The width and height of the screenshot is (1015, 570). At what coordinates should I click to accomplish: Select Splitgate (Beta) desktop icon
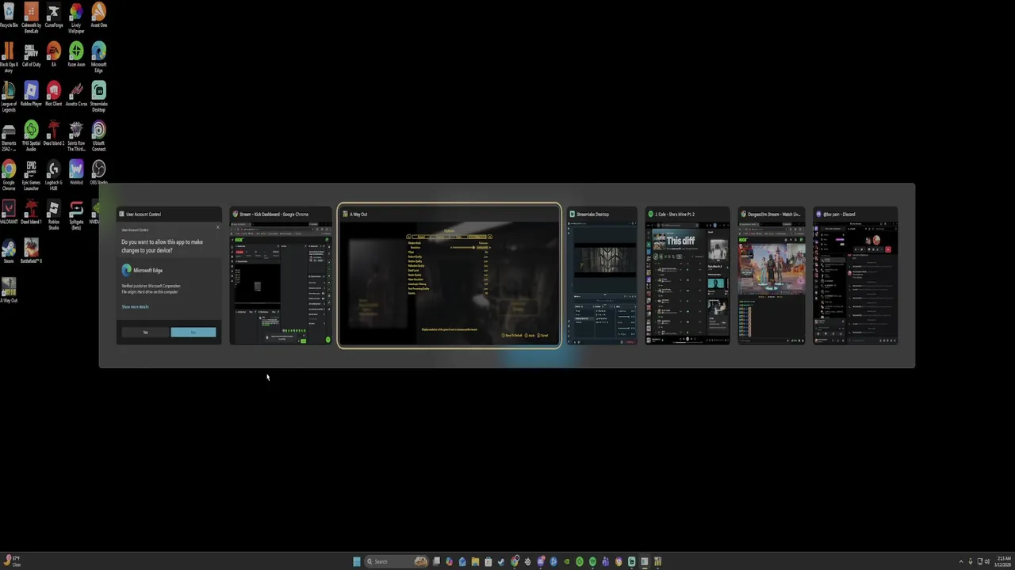tap(76, 215)
